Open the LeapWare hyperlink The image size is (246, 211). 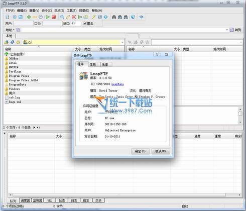117,84
